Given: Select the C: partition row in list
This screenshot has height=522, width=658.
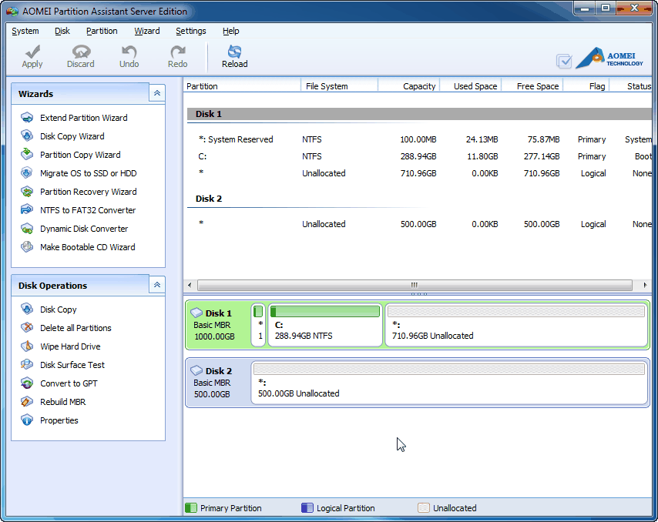Looking at the screenshot, I should [x=419, y=156].
